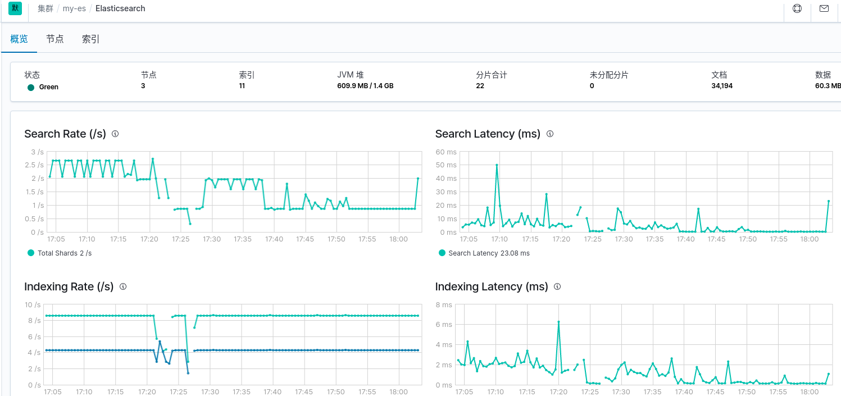Screen dimensions: 841x396
Task: Click the Indexing Rate (/s) title
Action: pyautogui.click(x=69, y=286)
